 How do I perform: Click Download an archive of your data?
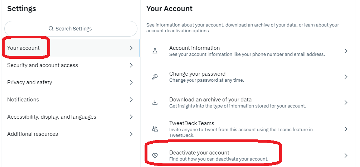(x=210, y=100)
